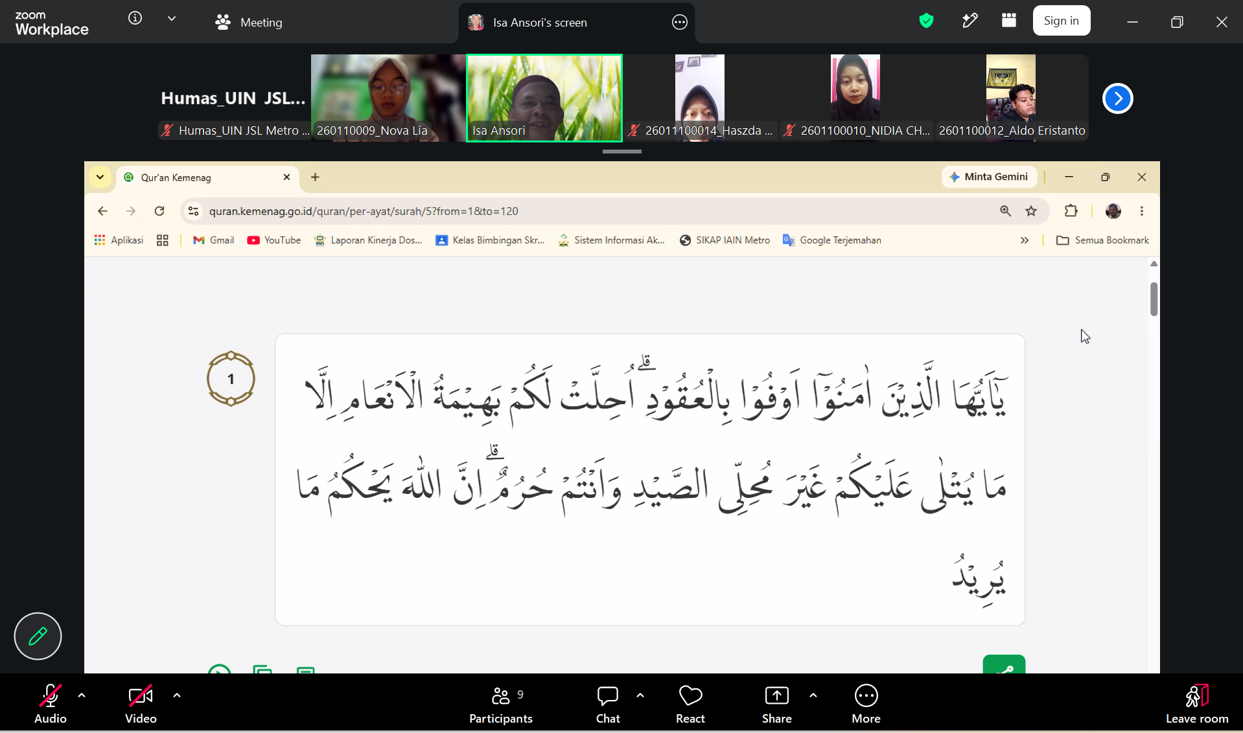Select Nova Lia's video thumbnail
This screenshot has height=733, width=1243.
(388, 98)
